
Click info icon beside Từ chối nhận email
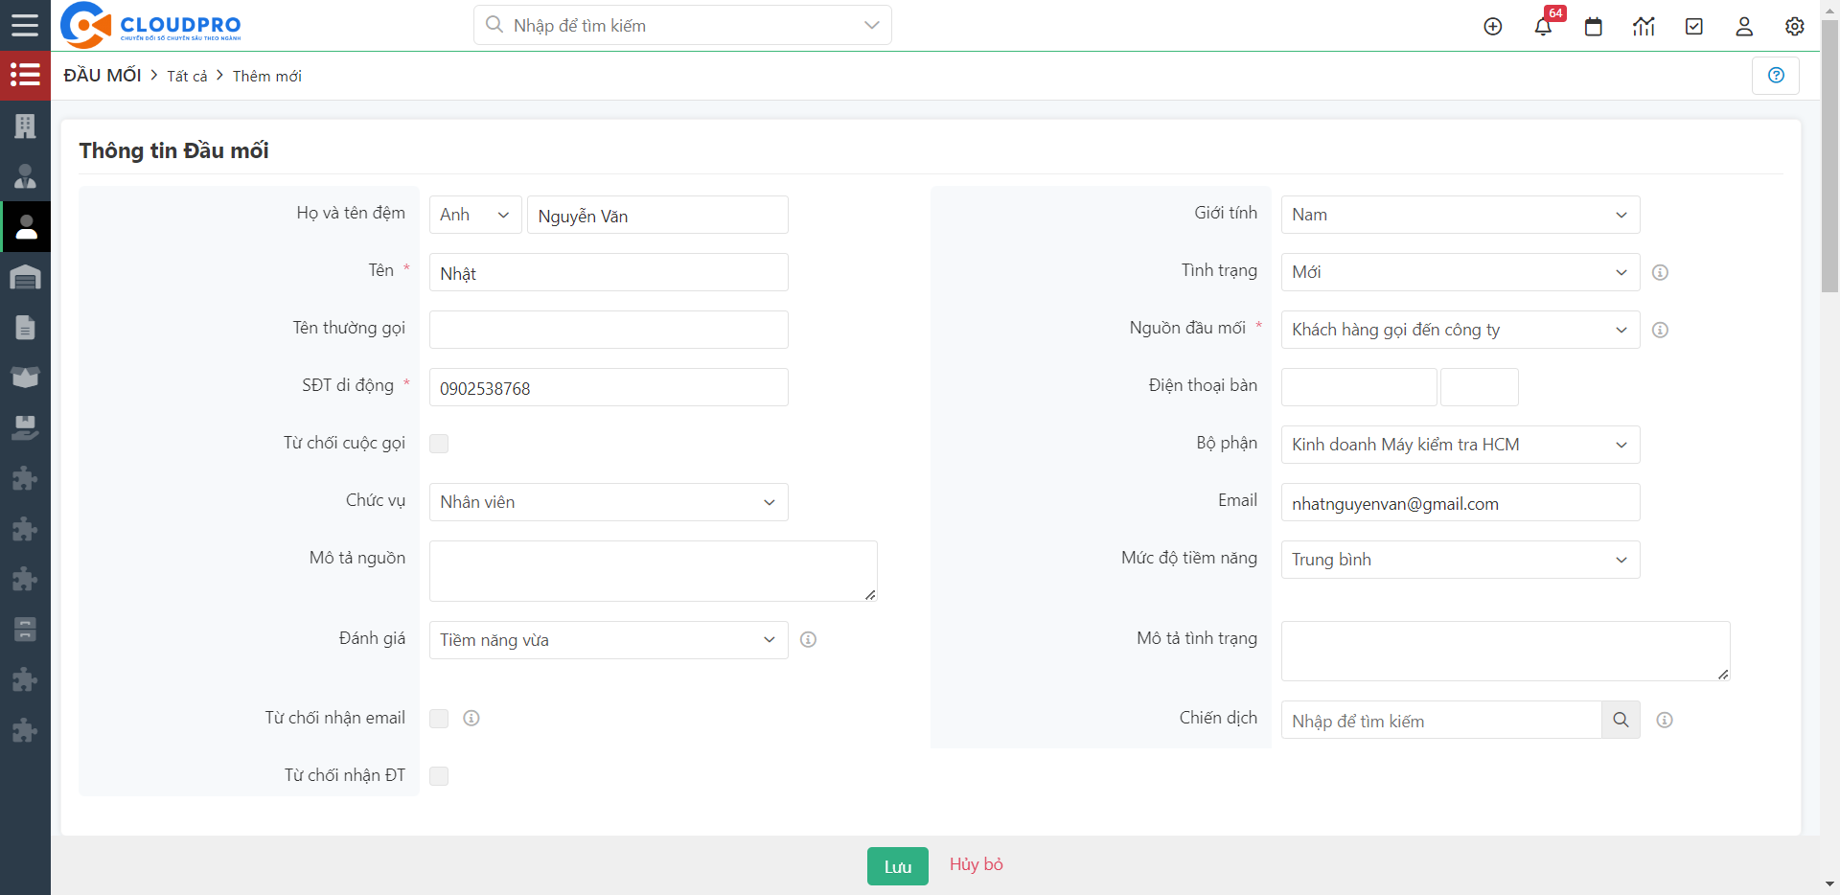pos(471,718)
